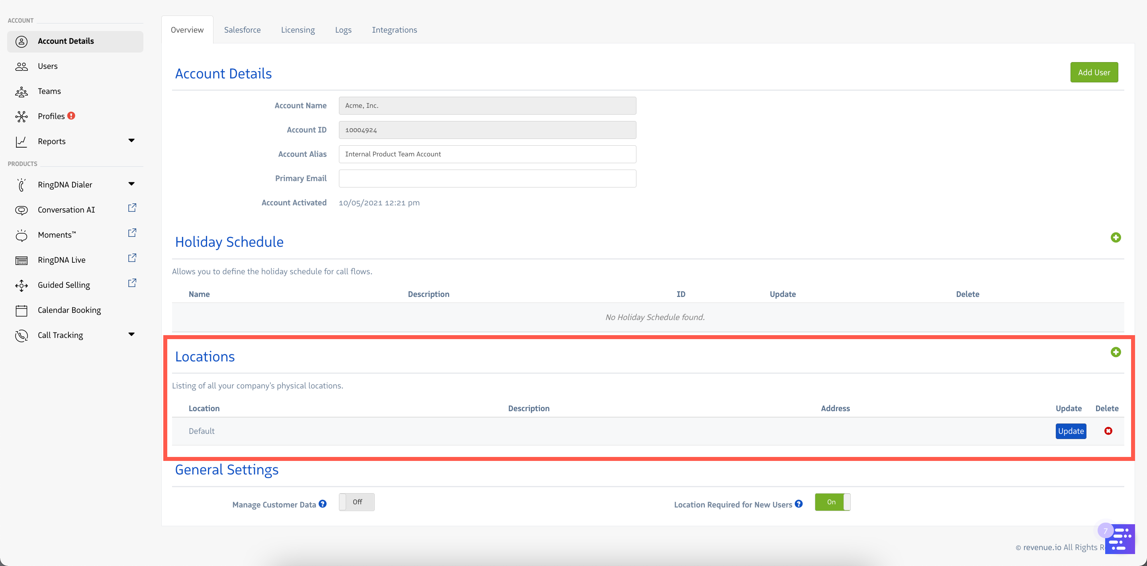Open Guided Selling external link icon
Screen dimensions: 1147x566
[x=132, y=283]
